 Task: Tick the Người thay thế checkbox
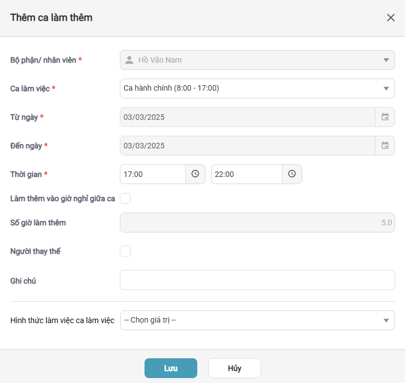click(x=125, y=251)
